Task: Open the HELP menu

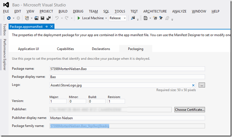Action: click(x=215, y=12)
